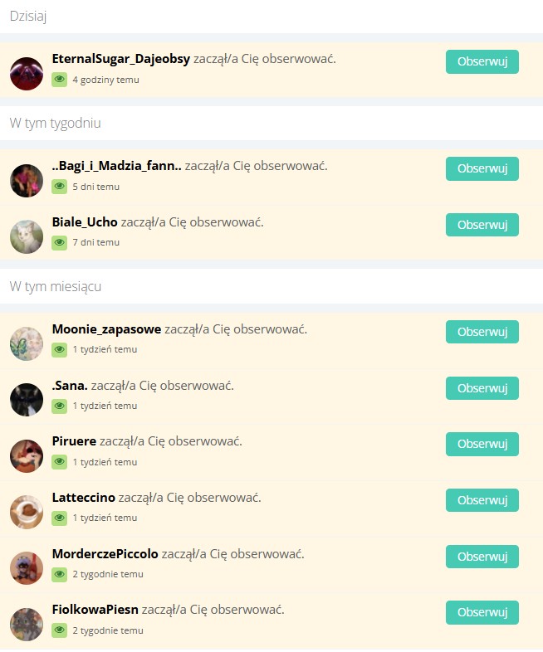Open the Biale_Ucho profile link
The image size is (543, 652).
click(85, 222)
